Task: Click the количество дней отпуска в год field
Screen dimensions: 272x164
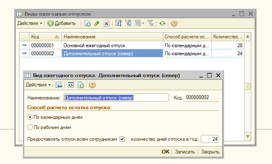Action: coord(210,139)
